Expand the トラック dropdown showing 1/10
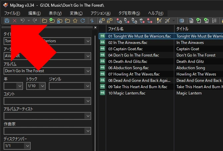Image resolution: width=223 pixels, height=151 pixels. click(x=43, y=86)
